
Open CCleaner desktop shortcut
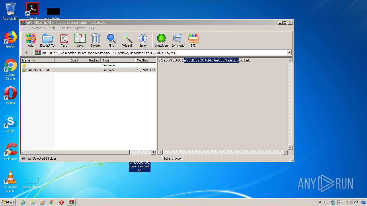[10, 152]
